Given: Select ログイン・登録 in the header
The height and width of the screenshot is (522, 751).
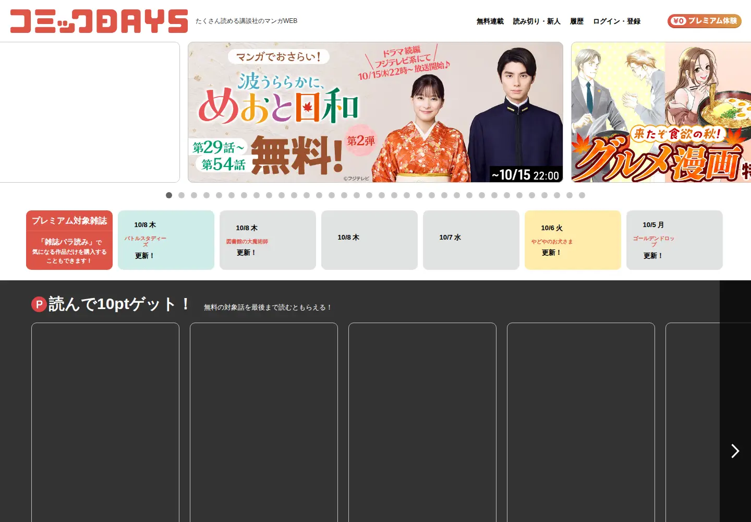Looking at the screenshot, I should [616, 21].
